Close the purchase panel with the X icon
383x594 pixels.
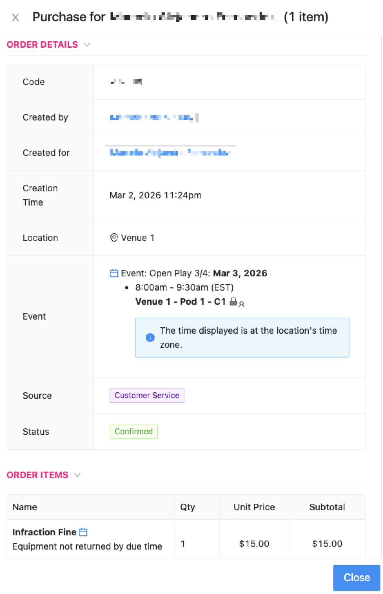pos(15,17)
